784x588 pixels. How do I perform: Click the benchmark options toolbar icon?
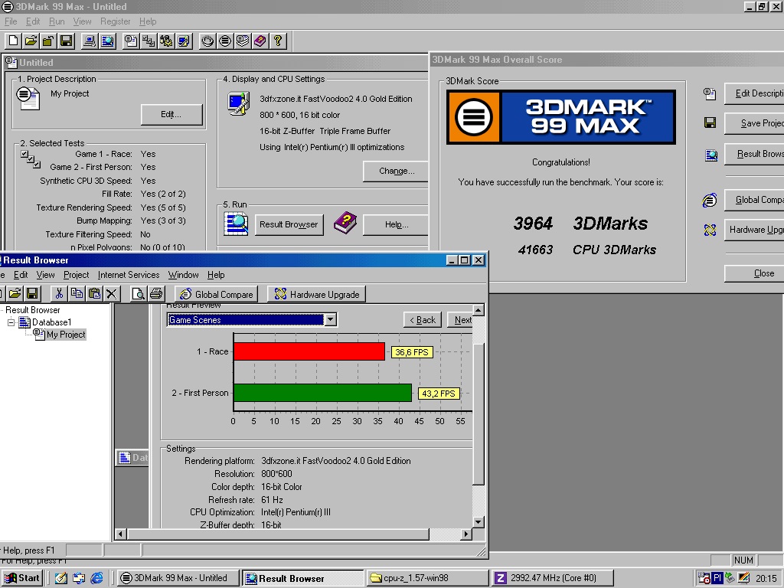point(166,41)
